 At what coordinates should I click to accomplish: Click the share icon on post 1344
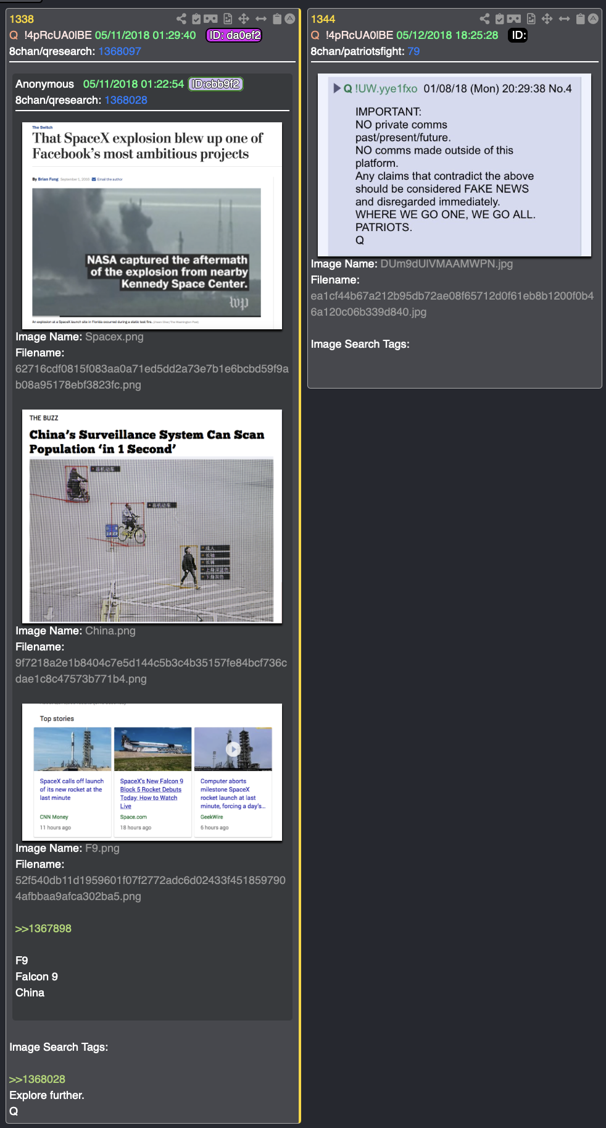(x=485, y=19)
